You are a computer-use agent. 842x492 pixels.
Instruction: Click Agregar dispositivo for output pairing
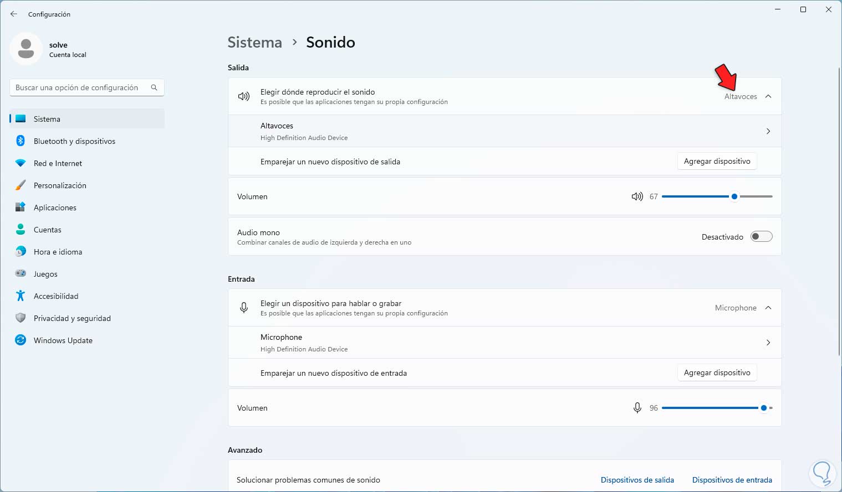tap(717, 161)
